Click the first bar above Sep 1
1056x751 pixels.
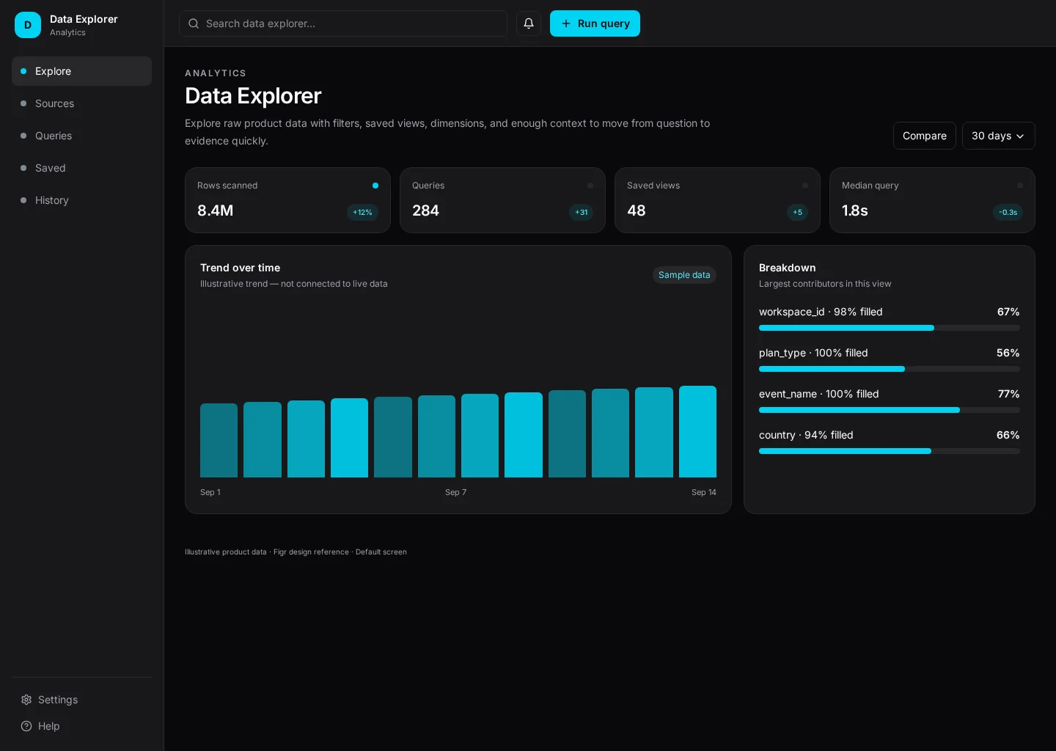pos(219,441)
